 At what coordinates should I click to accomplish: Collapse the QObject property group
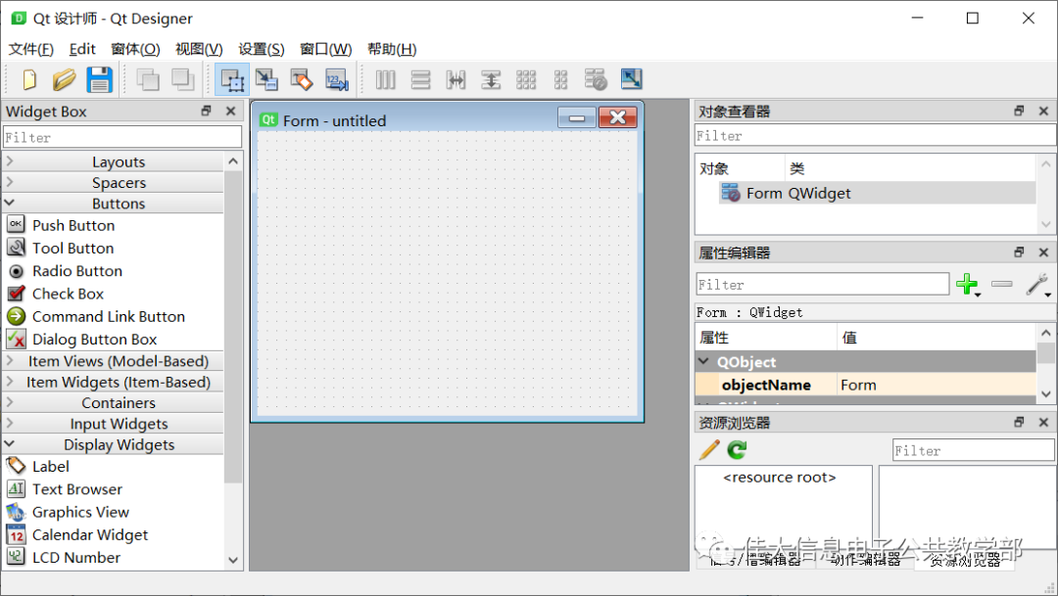pos(703,361)
